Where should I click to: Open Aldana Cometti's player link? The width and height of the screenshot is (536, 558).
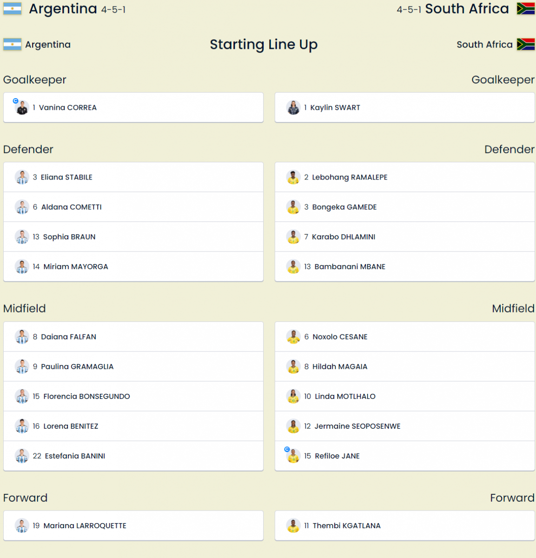click(x=71, y=207)
